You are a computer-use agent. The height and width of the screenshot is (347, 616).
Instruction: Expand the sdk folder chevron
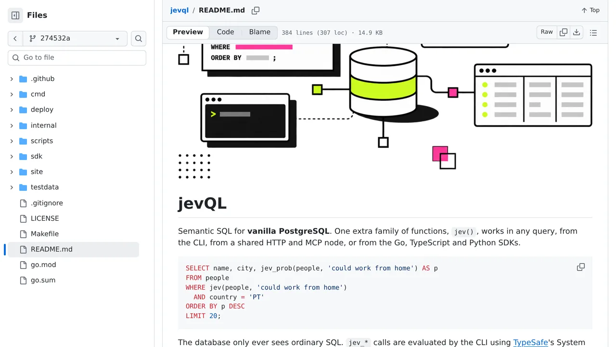[x=12, y=157]
